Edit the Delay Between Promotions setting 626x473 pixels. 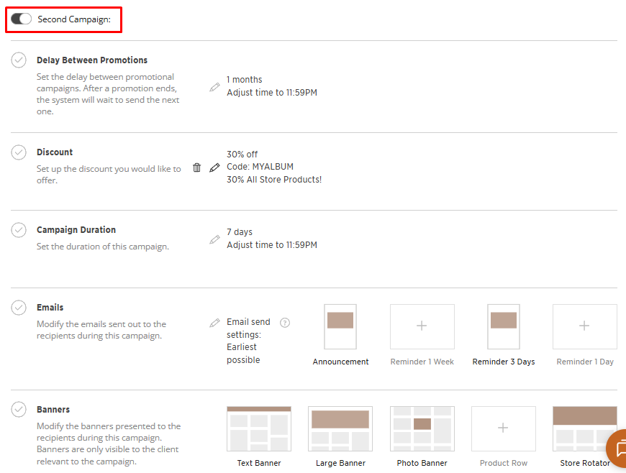(214, 87)
